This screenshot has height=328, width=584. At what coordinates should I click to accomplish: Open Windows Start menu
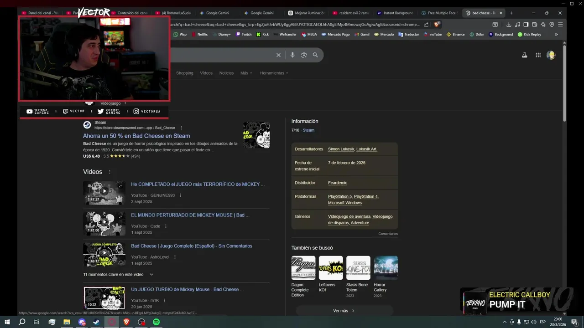click(x=7, y=322)
